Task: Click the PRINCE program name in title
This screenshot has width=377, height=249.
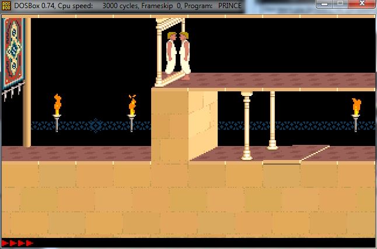Action: [229, 6]
